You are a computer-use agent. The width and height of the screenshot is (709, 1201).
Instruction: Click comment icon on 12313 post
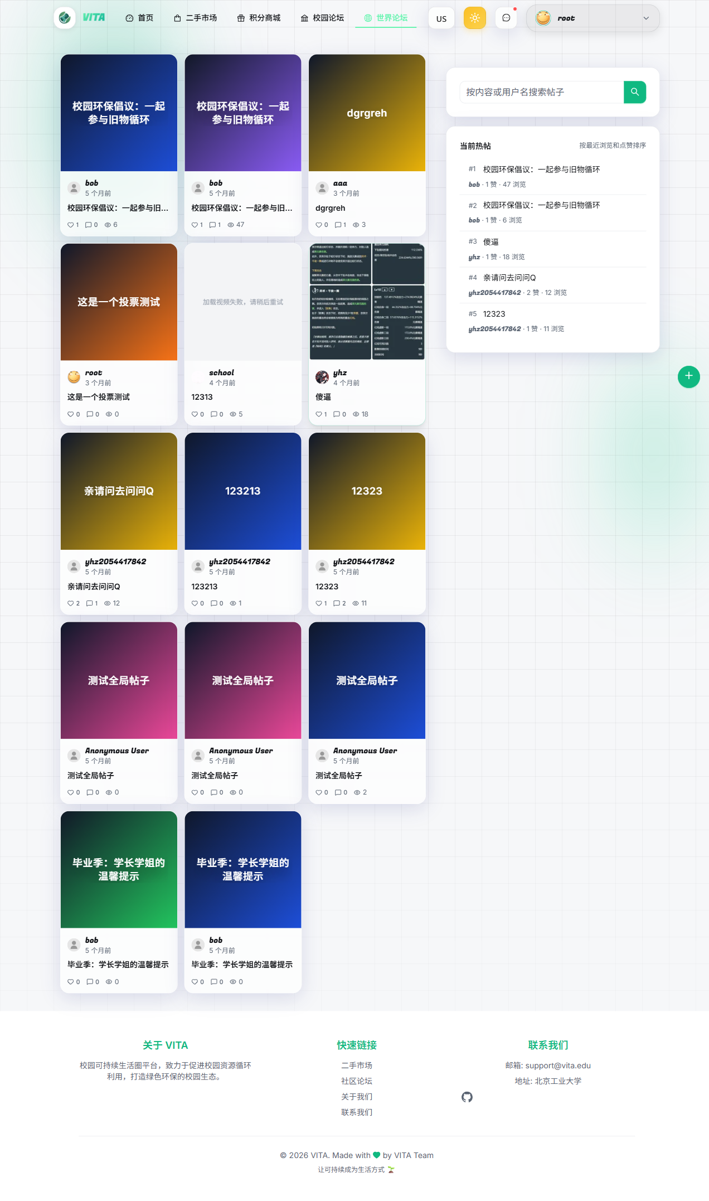pos(213,414)
